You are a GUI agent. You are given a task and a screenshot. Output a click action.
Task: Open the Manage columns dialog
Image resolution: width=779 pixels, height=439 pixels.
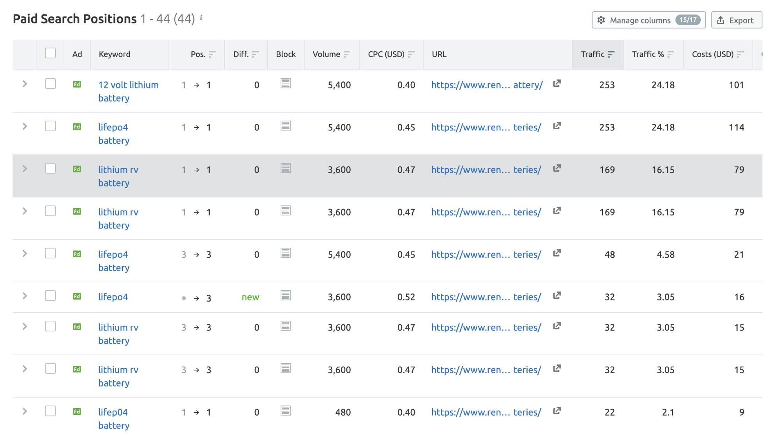click(x=648, y=20)
